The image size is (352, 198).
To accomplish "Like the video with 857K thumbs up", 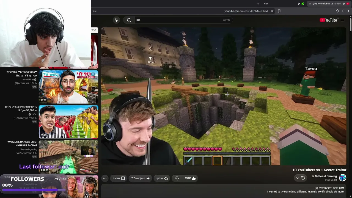I will 190,178.
